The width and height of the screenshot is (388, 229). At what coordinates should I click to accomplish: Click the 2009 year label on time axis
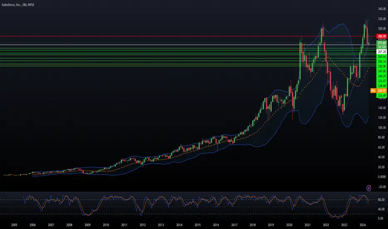pos(87,225)
